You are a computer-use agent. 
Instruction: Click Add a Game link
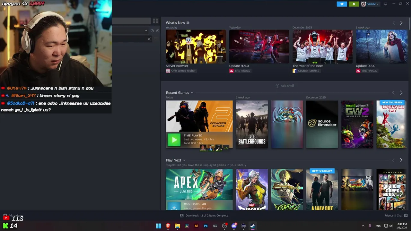click(x=13, y=216)
